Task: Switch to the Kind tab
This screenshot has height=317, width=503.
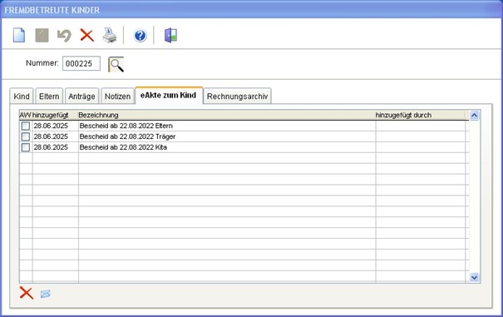Action: 22,97
